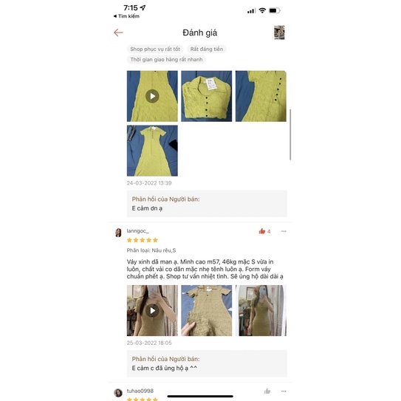Open lanngoc_'s photo of the brown dress laid flat
The height and width of the screenshot is (401, 401).
pos(206,310)
